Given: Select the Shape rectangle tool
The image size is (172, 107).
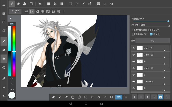Looking at the screenshot, I should [31, 4].
